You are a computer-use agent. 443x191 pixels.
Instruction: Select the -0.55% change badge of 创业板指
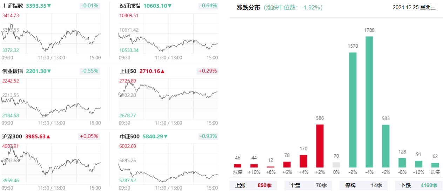click(x=90, y=71)
